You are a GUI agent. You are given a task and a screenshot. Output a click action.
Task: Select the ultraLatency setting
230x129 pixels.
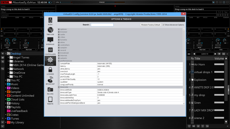(x=121, y=69)
